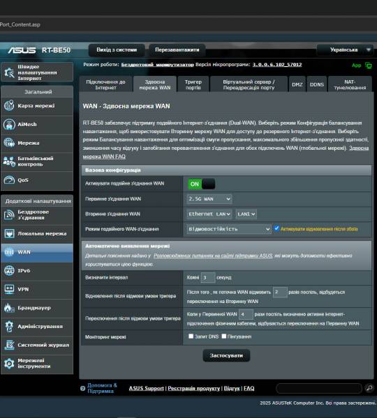Click the footer search input field
Image resolution: width=377 pixels, height=418 pixels.
[x=319, y=388]
